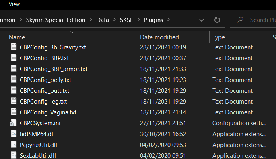Focus the Search Plugins box
Image resolution: width=276 pixels, height=159 pixels.
click(x=253, y=20)
